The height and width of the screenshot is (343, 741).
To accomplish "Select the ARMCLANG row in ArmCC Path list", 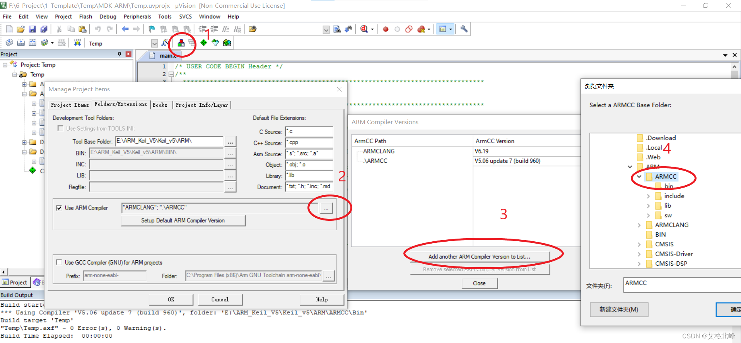I will coord(379,151).
